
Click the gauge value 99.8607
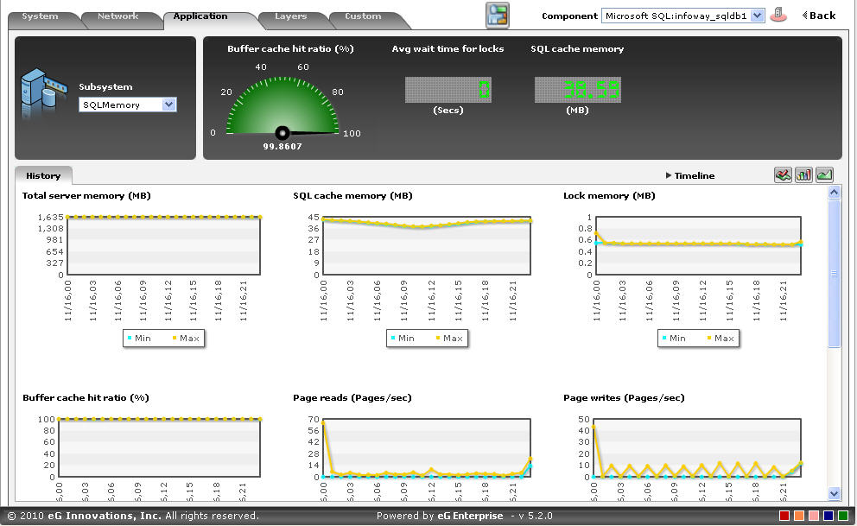click(282, 146)
